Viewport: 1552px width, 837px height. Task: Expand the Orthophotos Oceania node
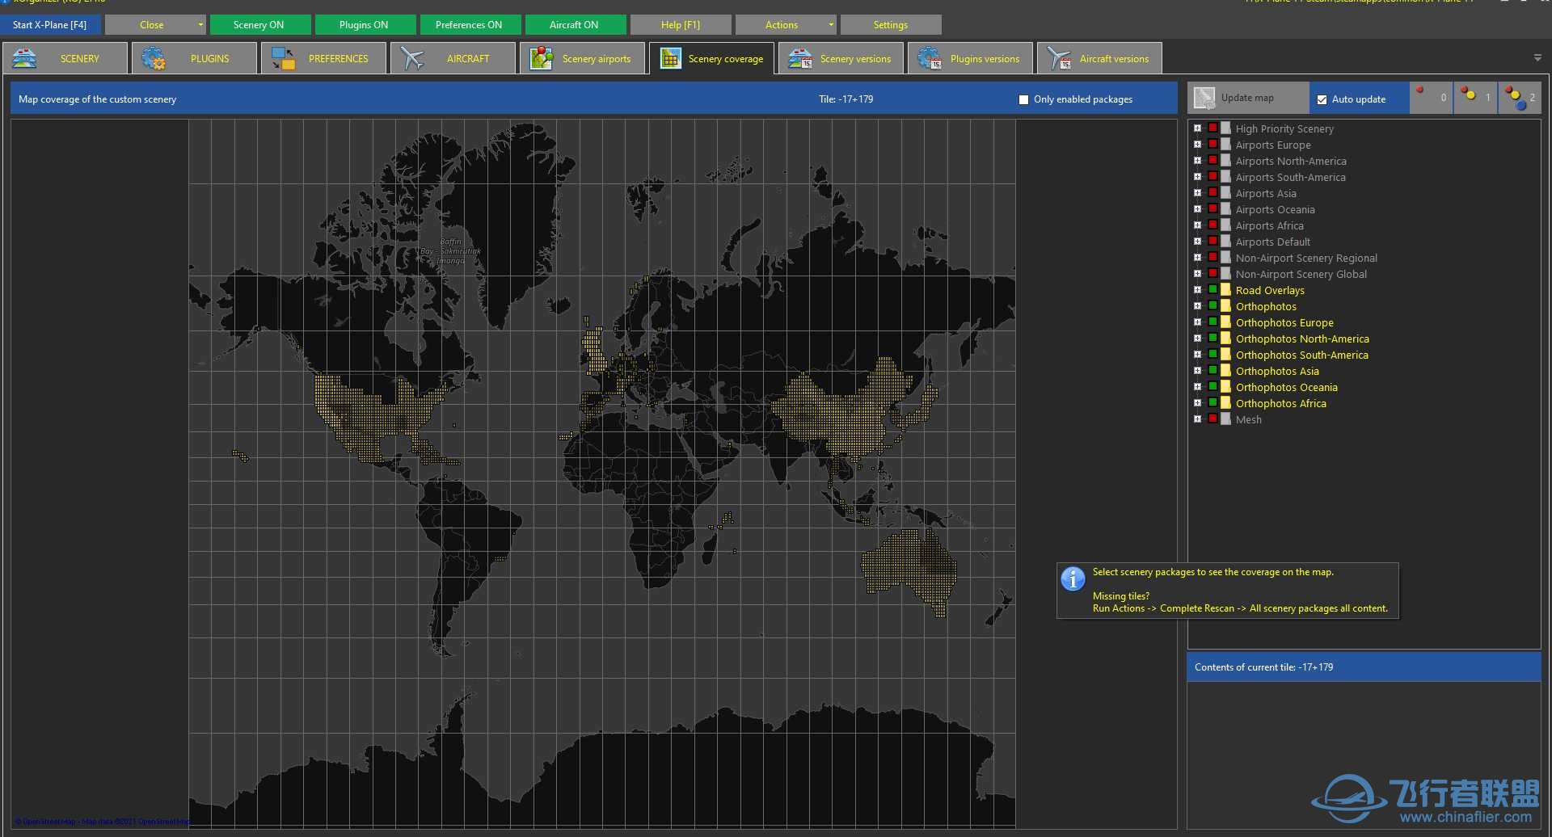click(1197, 387)
